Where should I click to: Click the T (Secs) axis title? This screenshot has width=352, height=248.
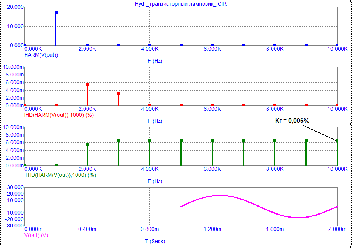(x=155, y=241)
